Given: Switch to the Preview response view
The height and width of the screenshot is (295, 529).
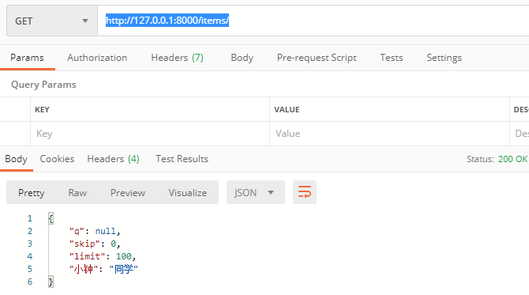Looking at the screenshot, I should click(x=128, y=193).
